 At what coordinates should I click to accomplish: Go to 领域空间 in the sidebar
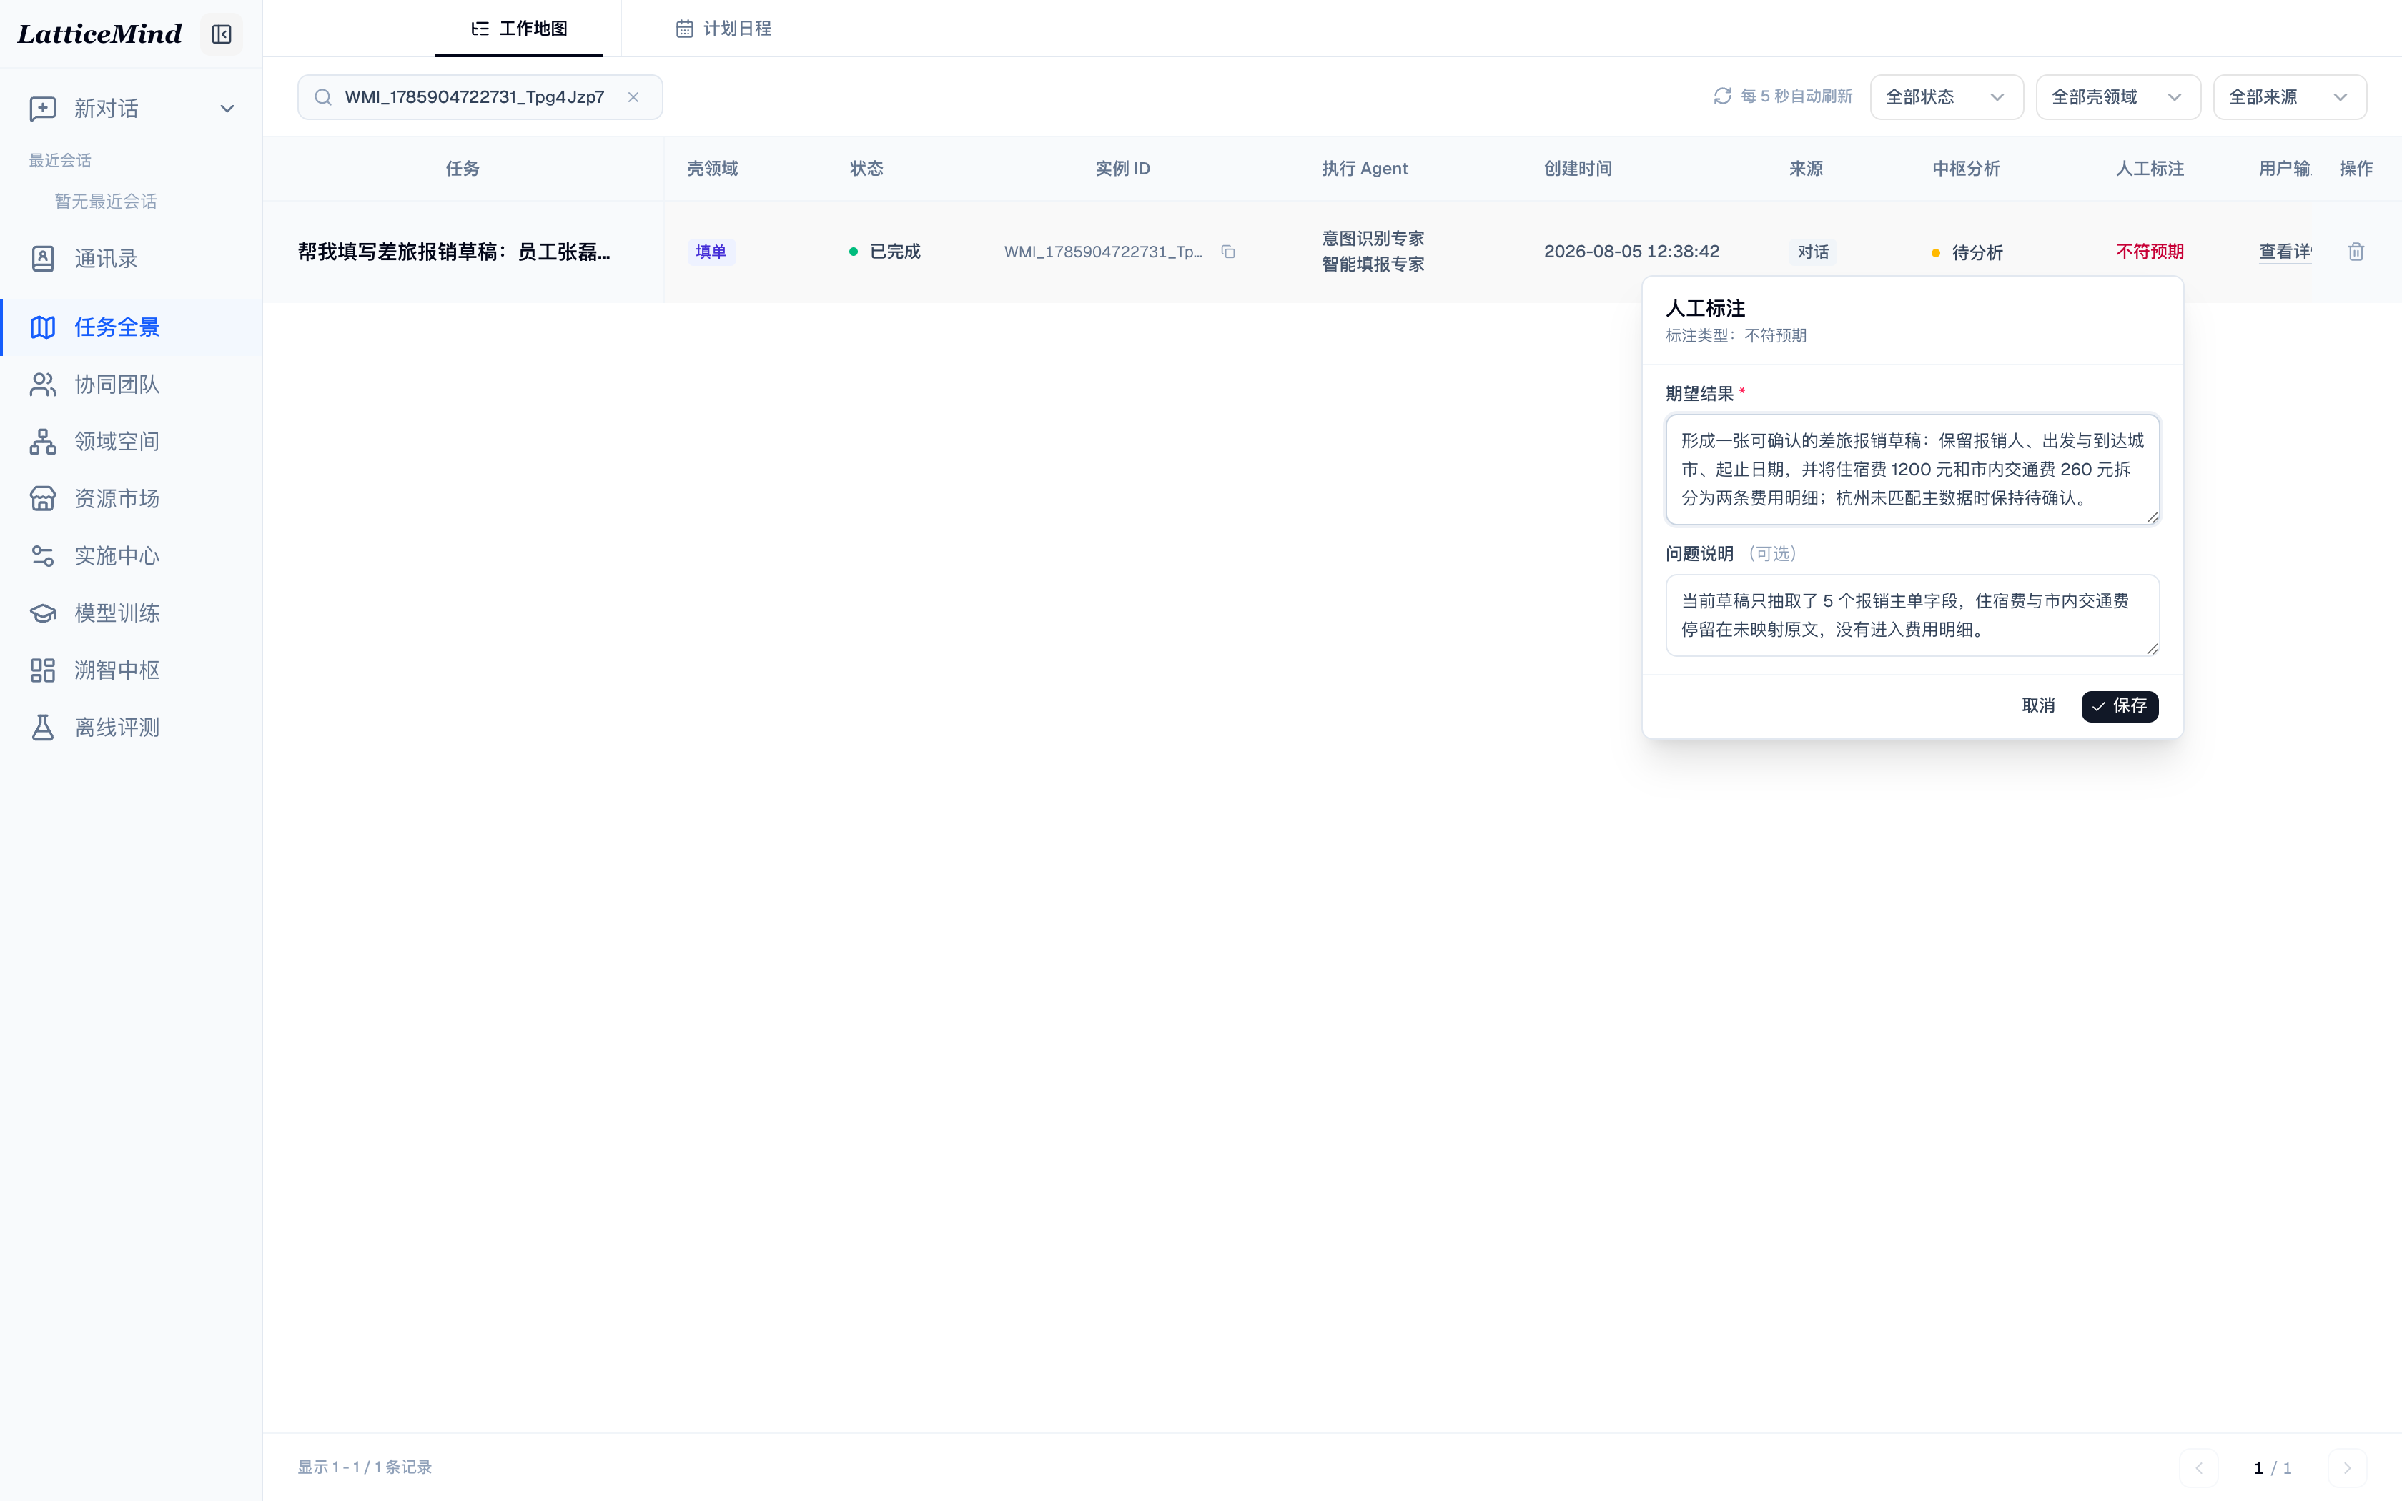[130, 441]
